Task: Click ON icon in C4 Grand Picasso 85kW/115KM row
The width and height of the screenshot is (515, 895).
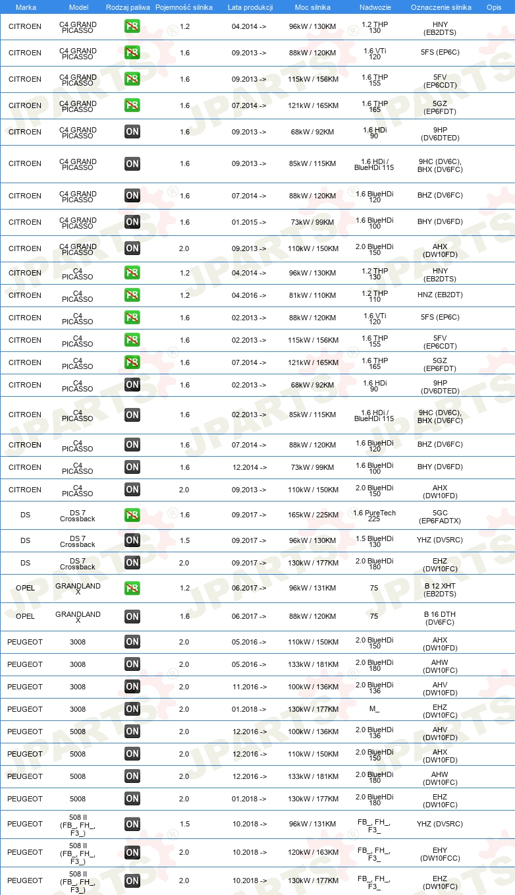Action: [132, 163]
